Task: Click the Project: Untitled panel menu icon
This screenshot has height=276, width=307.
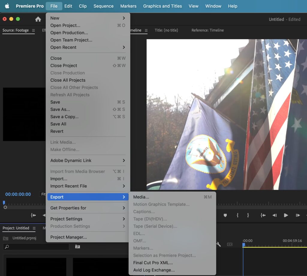Action: (34, 228)
